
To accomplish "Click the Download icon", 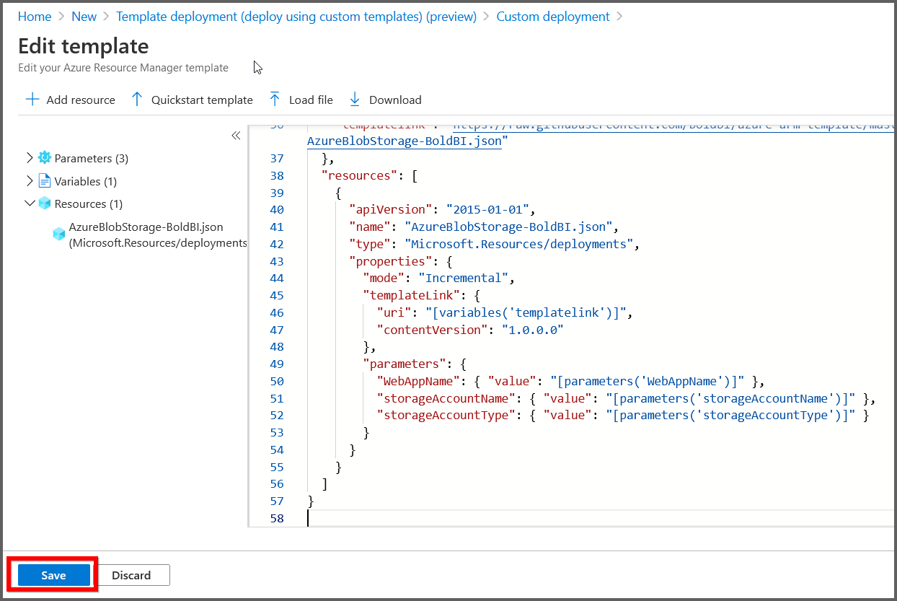I will pyautogui.click(x=354, y=99).
